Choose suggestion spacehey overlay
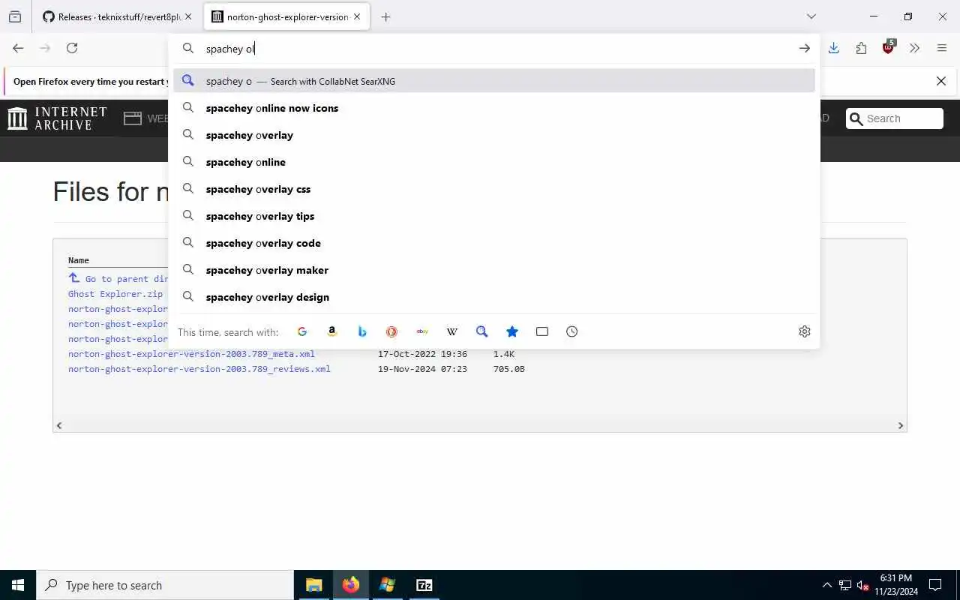 tap(494, 135)
